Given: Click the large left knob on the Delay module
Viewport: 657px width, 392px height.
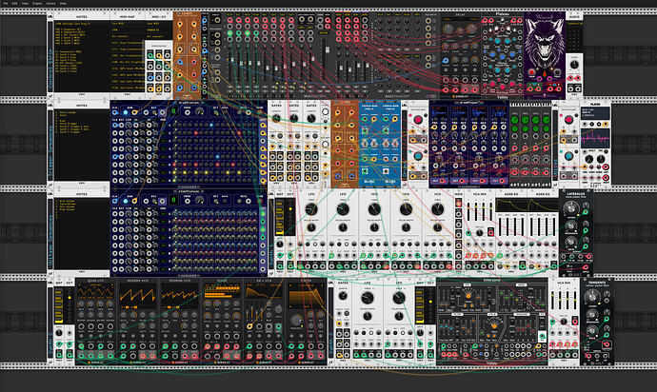Looking at the screenshot, I should click(x=448, y=29).
